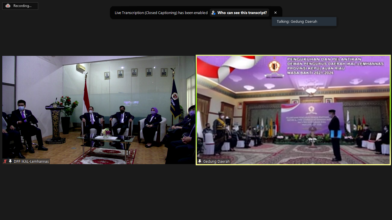This screenshot has height=220, width=392.
Task: Click the empty black area below the videos
Action: (196, 192)
